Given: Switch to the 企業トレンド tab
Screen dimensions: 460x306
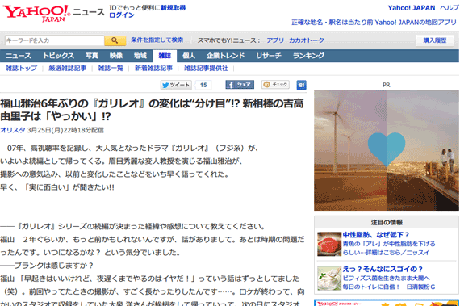Looking at the screenshot, I should tap(225, 56).
